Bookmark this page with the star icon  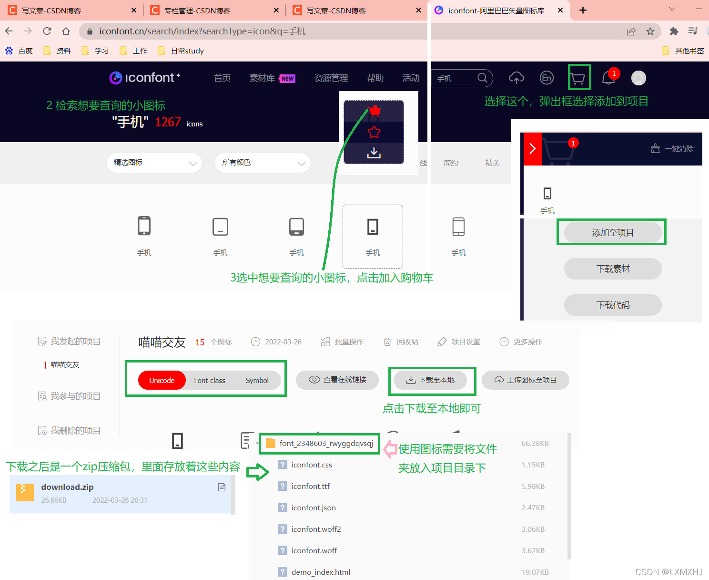click(x=650, y=31)
